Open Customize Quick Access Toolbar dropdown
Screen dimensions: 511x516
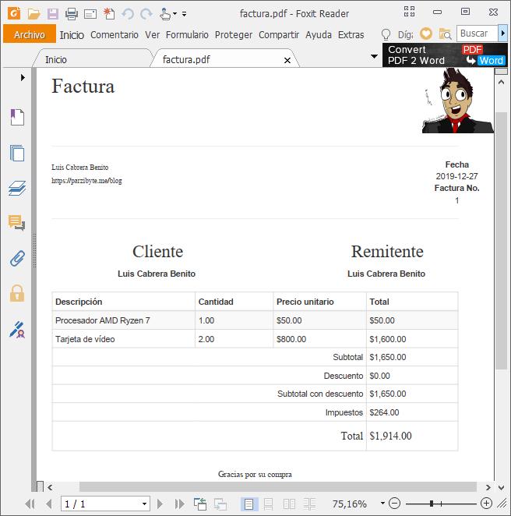pyautogui.click(x=184, y=14)
